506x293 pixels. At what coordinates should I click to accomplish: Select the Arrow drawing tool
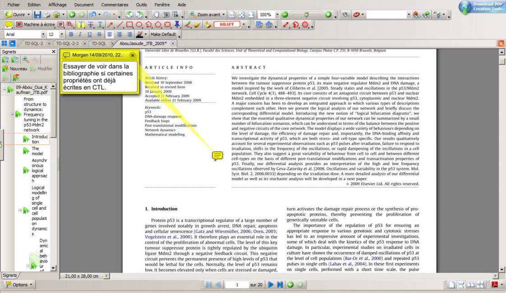click(110, 24)
